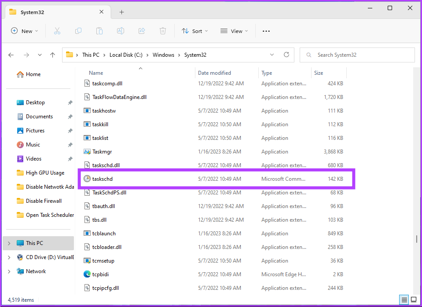Screen dimensions: 422x307
Task: Click the Paste clipboard icon
Action: coord(99,31)
